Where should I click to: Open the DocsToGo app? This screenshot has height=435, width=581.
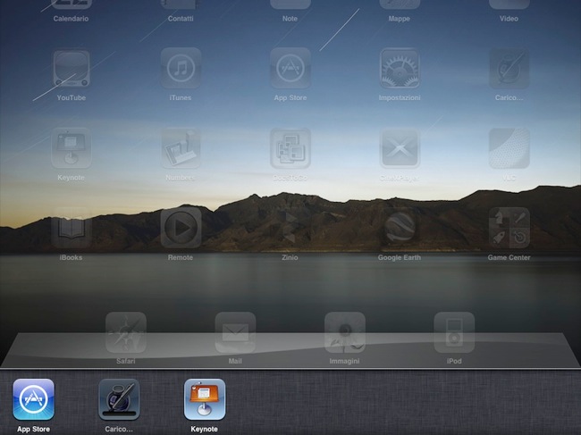click(290, 148)
